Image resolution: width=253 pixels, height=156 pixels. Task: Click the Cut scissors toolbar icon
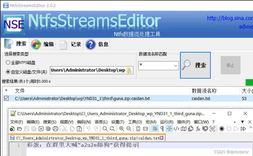[x=65, y=129]
